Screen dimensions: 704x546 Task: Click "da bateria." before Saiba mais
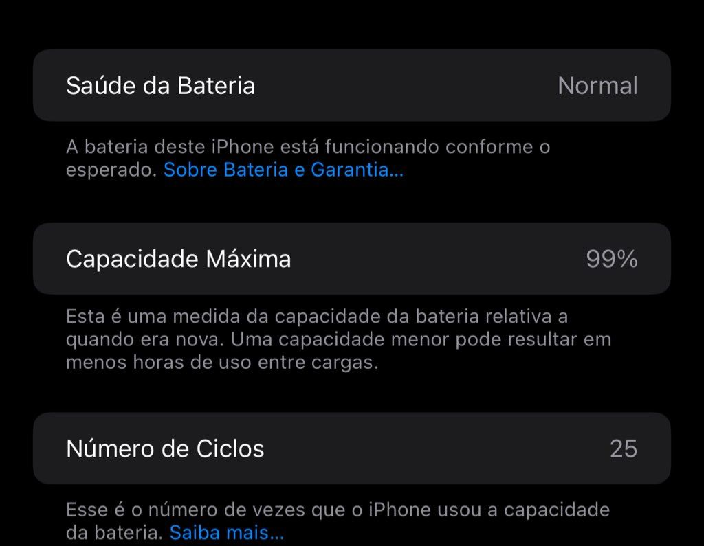[x=114, y=532]
